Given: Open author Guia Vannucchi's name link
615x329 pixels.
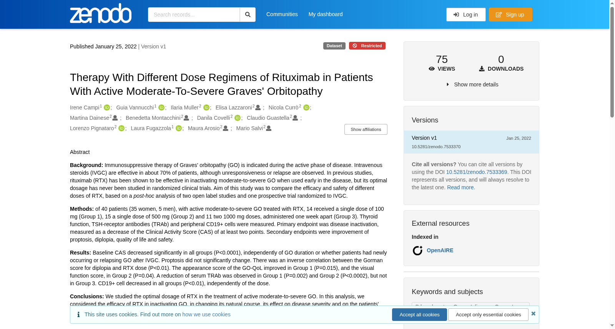Looking at the screenshot, I should (x=135, y=107).
